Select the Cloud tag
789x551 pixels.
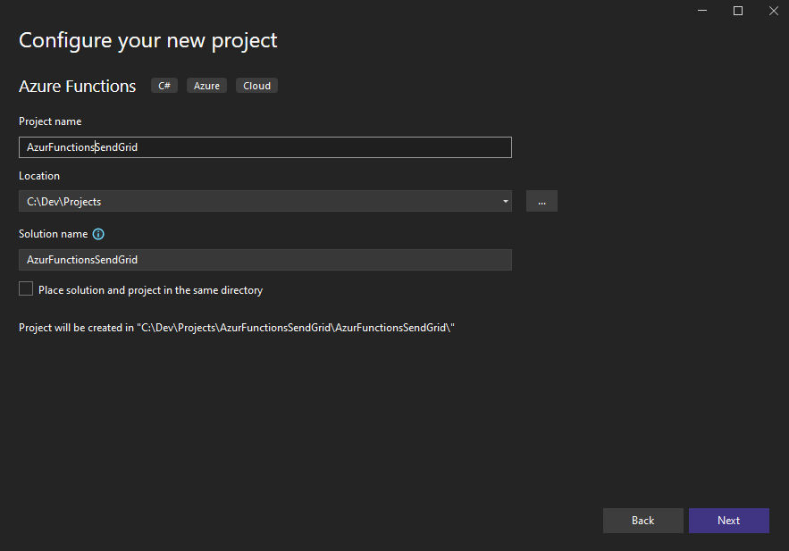256,85
